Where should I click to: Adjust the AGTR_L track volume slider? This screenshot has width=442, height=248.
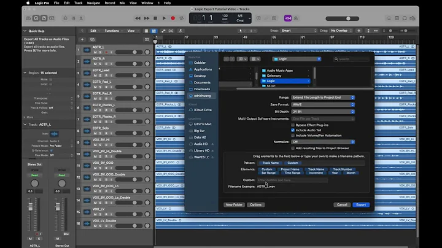tap(129, 52)
